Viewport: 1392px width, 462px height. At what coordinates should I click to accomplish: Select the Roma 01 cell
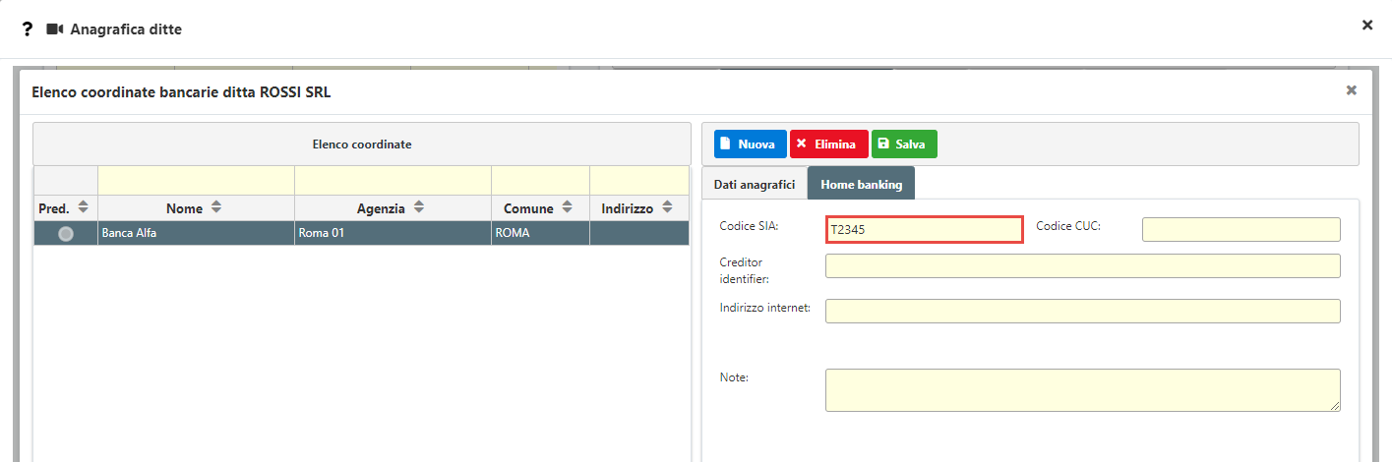[x=393, y=234]
